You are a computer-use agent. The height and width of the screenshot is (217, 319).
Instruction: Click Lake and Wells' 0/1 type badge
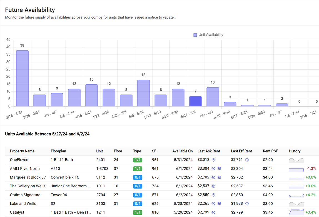pos(137,203)
